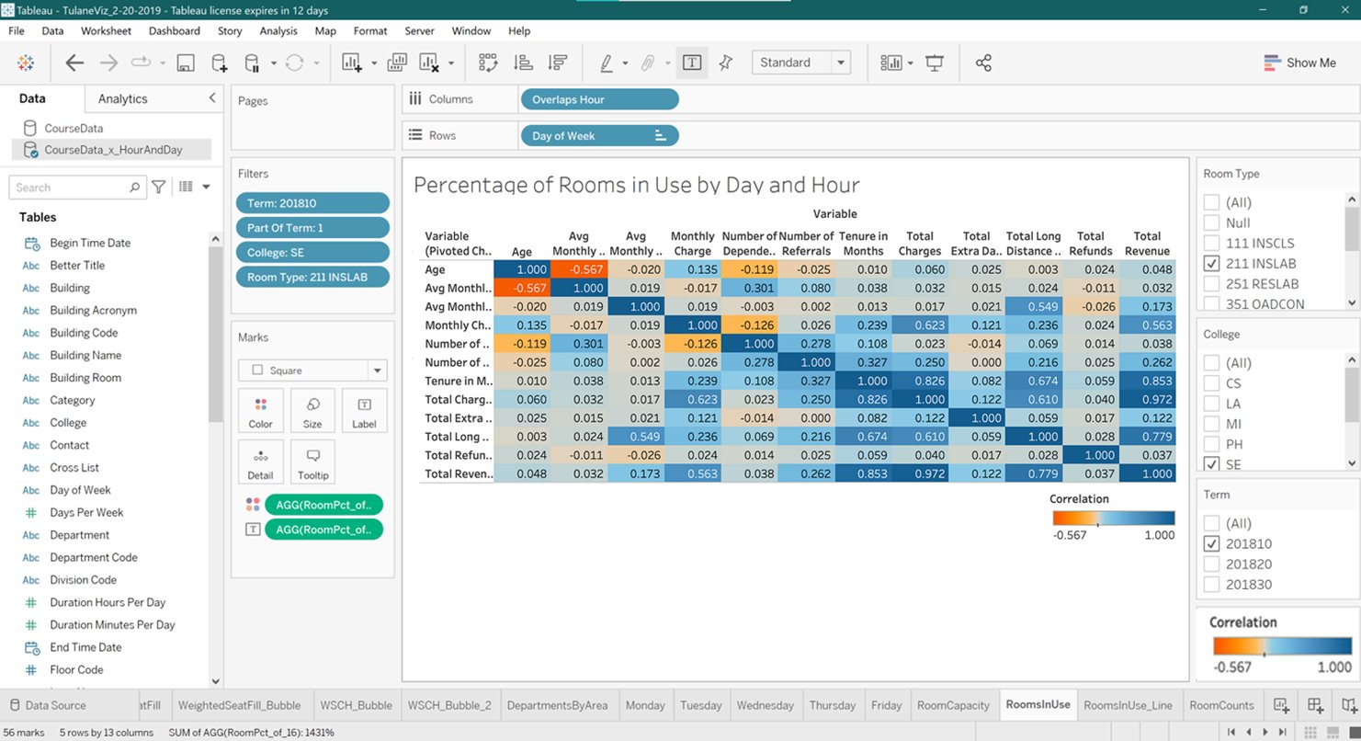Open new worksheet dropdown arrow
1361x741 pixels.
coord(374,63)
